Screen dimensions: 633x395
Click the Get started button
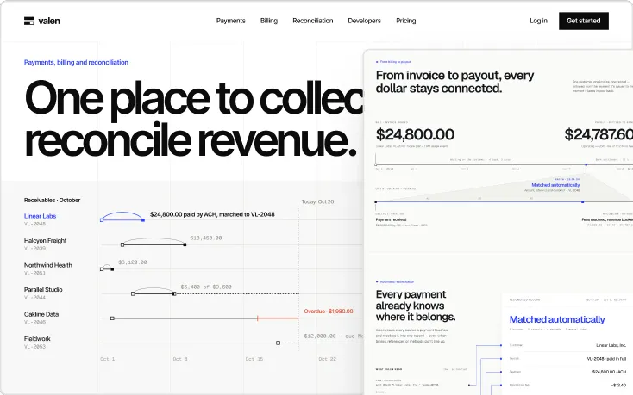[583, 21]
